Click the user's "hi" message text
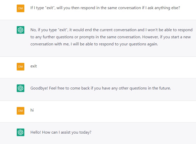196x144 pixels. point(32,110)
